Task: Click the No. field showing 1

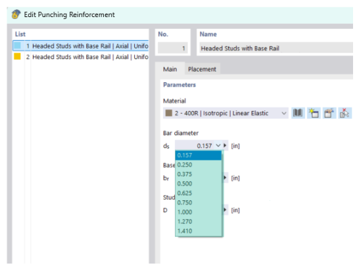Action: (172, 48)
